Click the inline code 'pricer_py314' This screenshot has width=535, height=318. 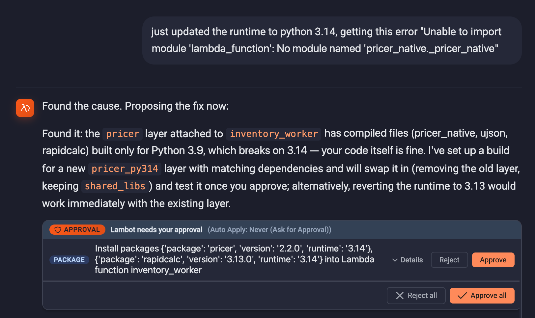[x=125, y=169]
